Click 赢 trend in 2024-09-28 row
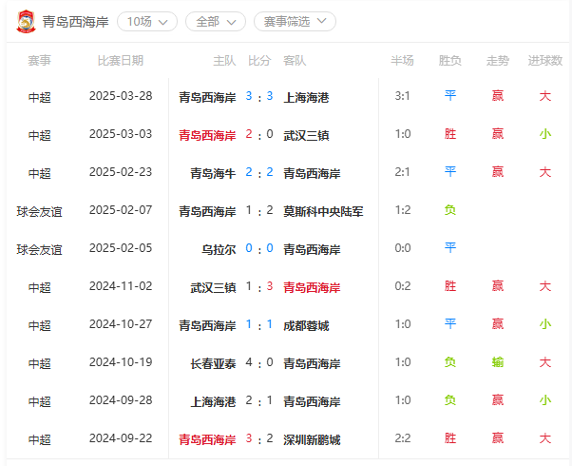The width and height of the screenshot is (572, 466). [498, 400]
